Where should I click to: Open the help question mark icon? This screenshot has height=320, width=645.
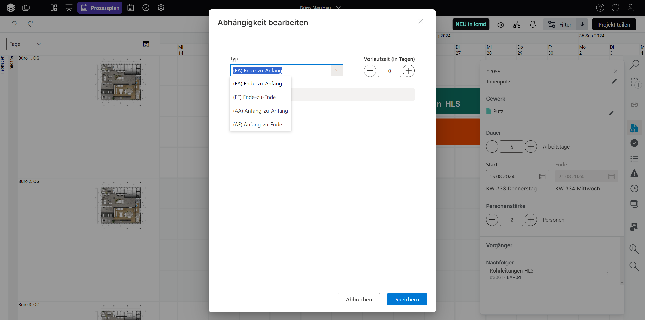click(600, 8)
